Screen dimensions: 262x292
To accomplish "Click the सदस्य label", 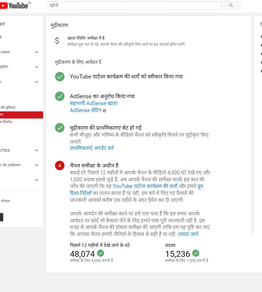I will click(x=170, y=245).
